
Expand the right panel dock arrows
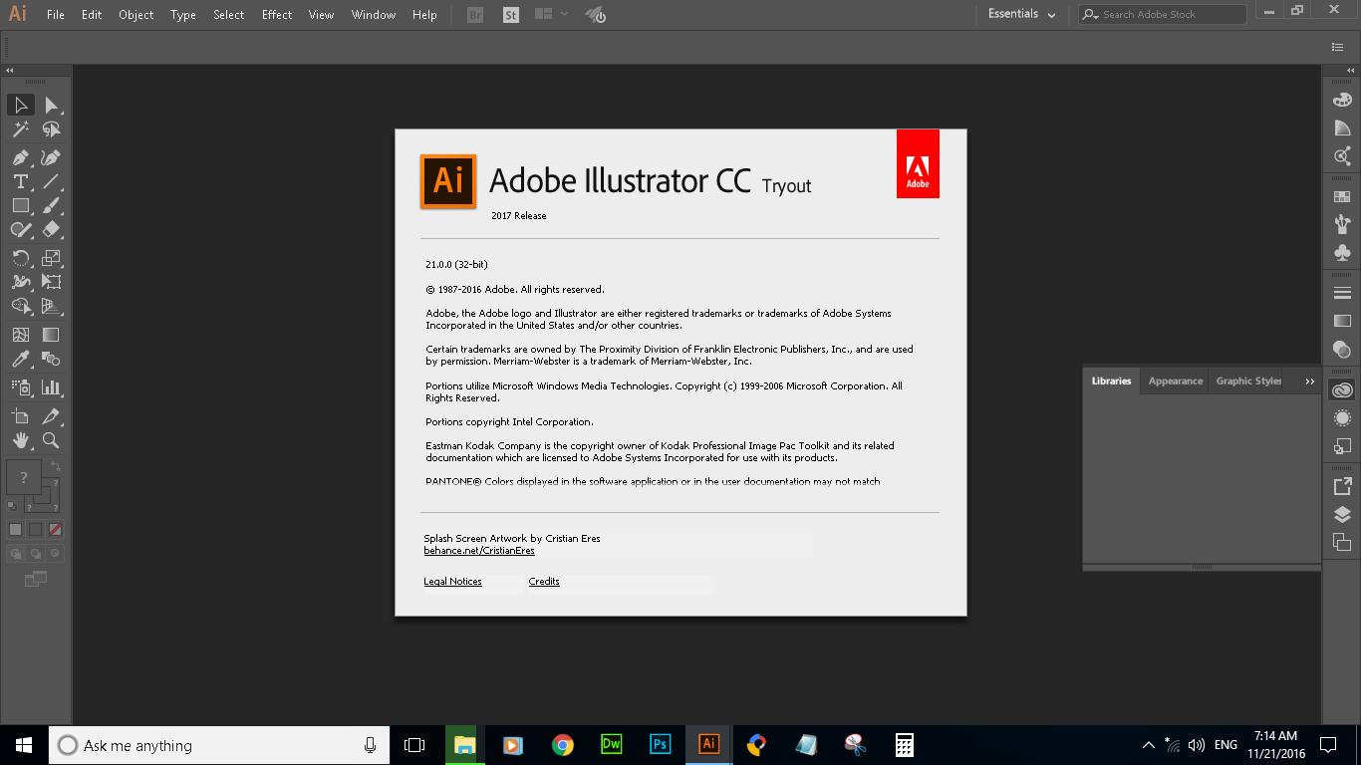pyautogui.click(x=1349, y=71)
